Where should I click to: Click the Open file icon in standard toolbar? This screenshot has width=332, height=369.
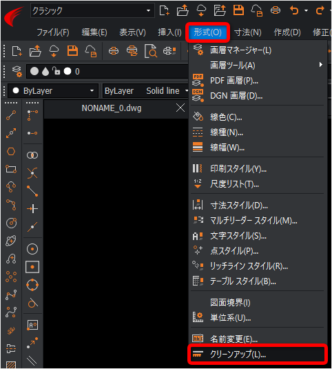(35, 51)
